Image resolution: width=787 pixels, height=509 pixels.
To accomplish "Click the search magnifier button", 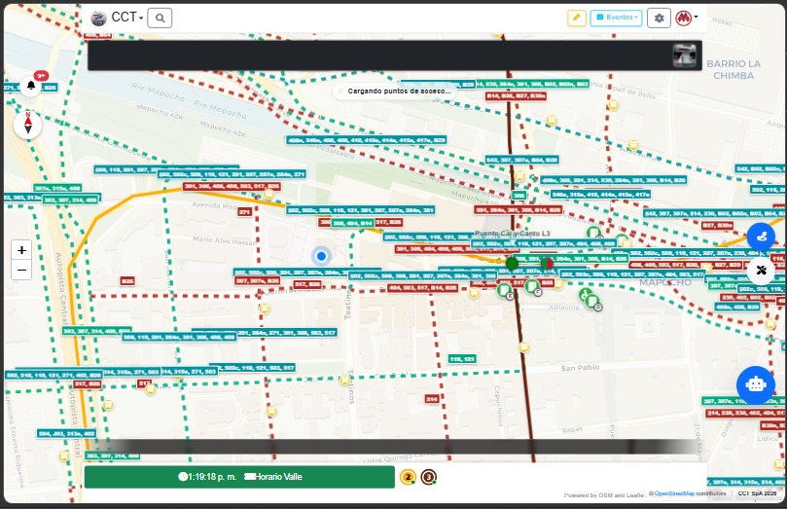I will (x=160, y=18).
